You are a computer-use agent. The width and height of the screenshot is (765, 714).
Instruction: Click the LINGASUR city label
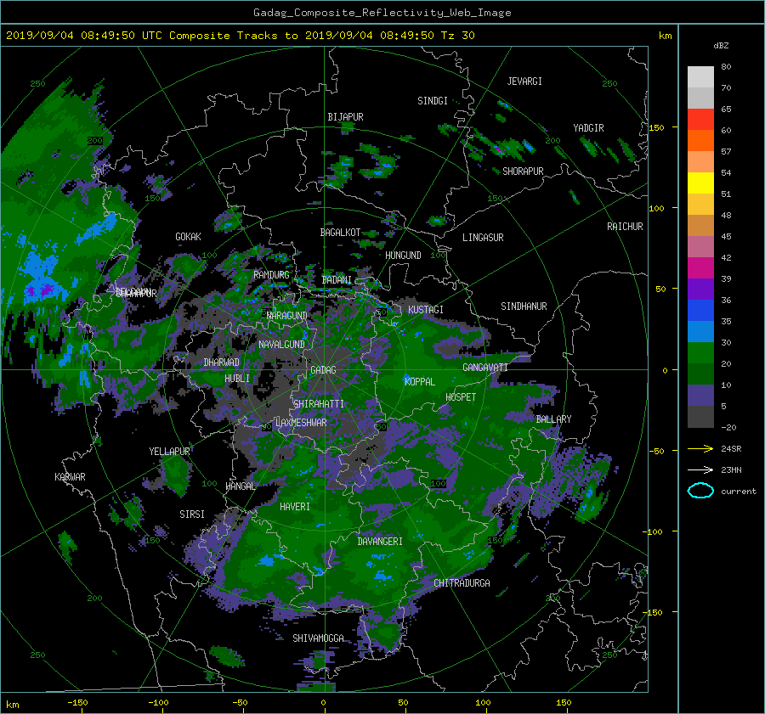click(483, 238)
